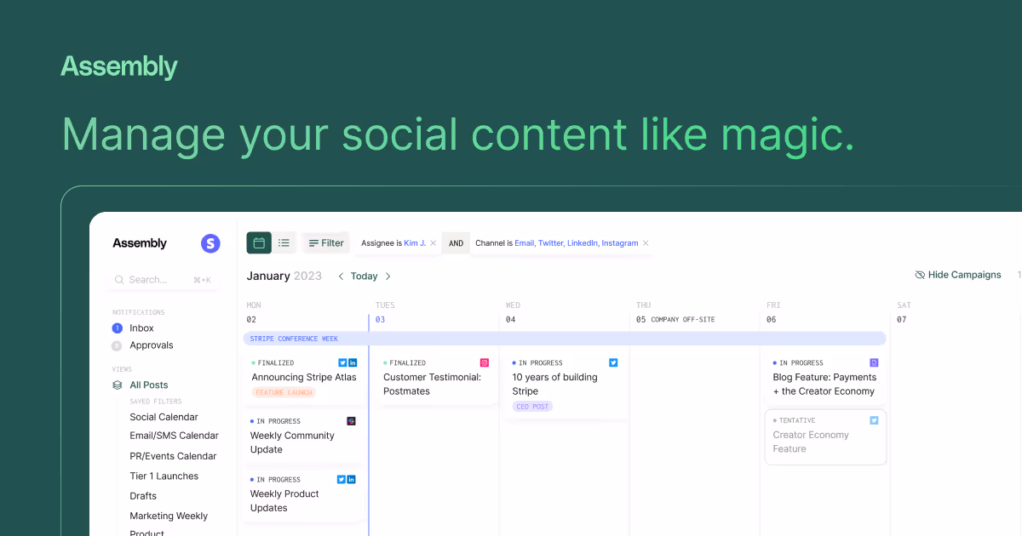Image resolution: width=1022 pixels, height=536 pixels.
Task: Click the Company Off-Site label on Thursday
Action: click(683, 320)
